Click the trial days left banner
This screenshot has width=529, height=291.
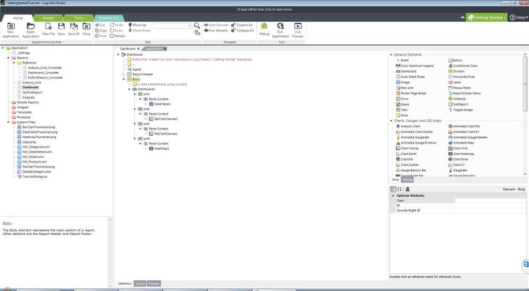pos(264,9)
